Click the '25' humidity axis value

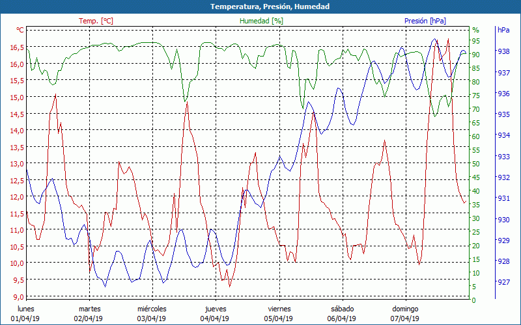tap(476, 232)
